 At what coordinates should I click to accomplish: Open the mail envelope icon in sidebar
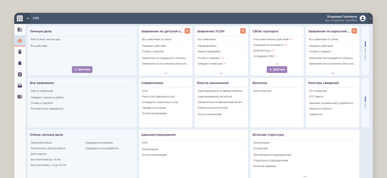point(20,85)
